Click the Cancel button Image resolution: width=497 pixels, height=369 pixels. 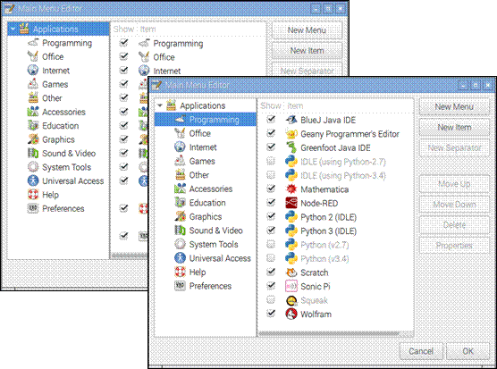421,351
